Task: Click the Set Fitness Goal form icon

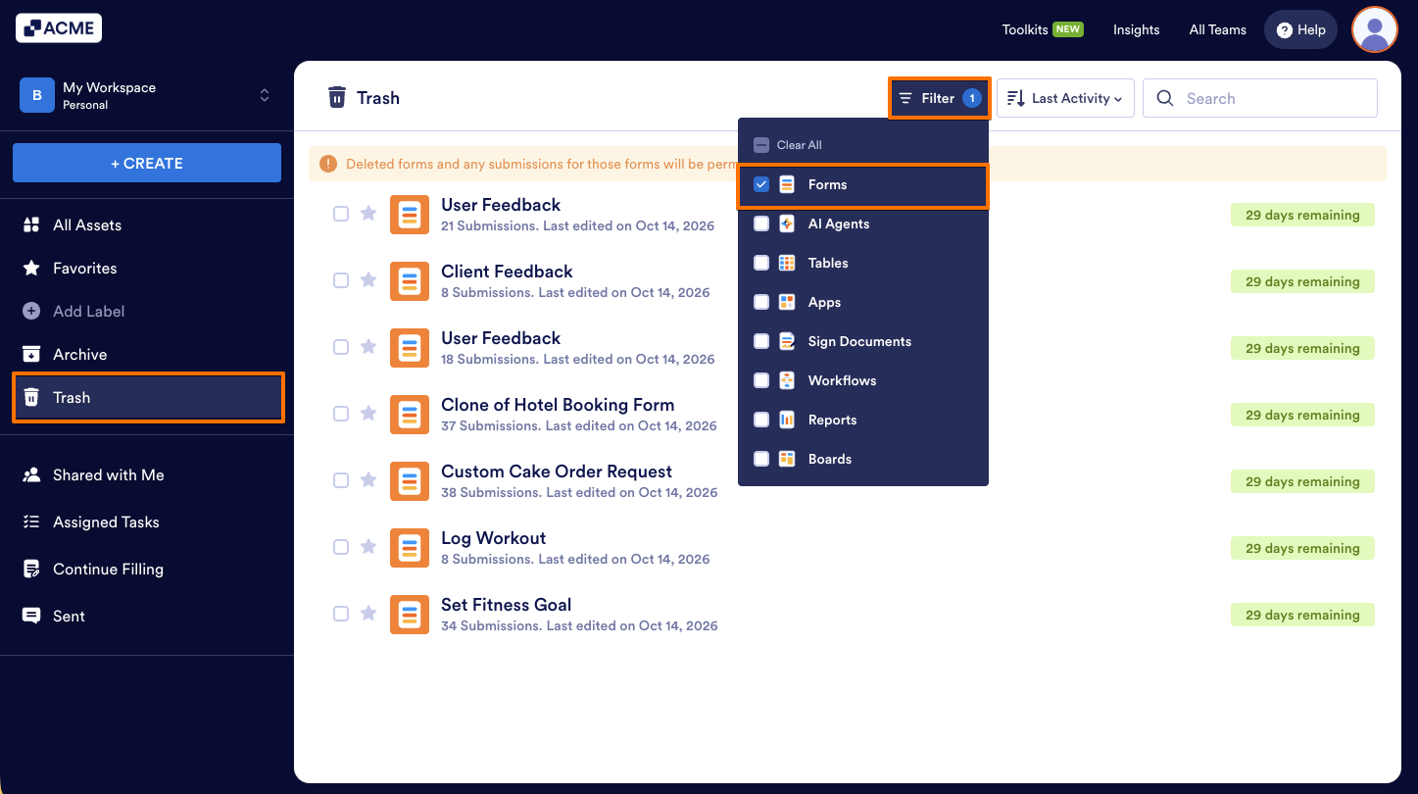Action: coord(410,615)
